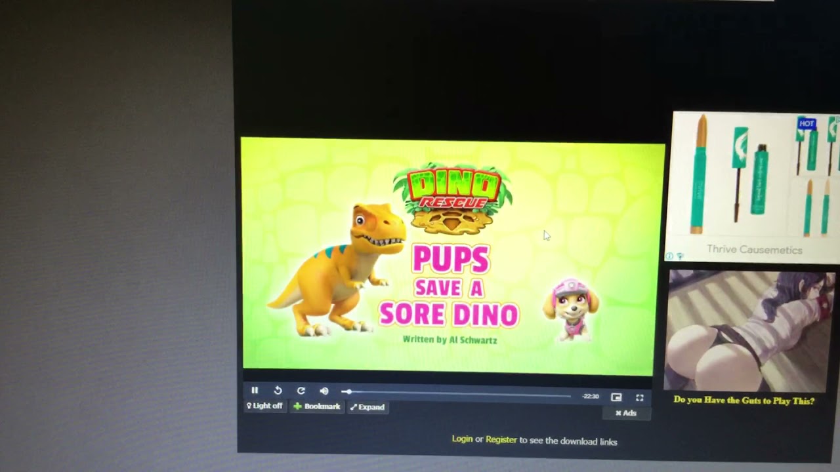Pause the video playback
Image resolution: width=840 pixels, height=472 pixels.
(x=255, y=390)
